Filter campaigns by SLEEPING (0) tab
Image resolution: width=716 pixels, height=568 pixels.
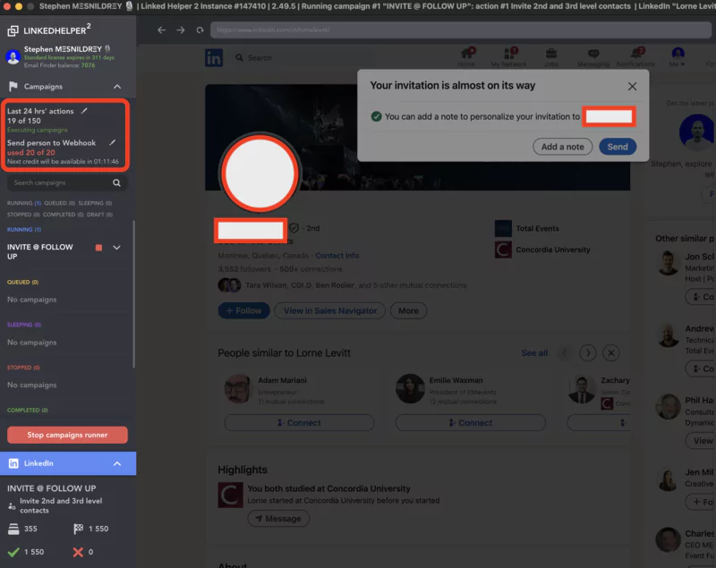[x=95, y=203]
